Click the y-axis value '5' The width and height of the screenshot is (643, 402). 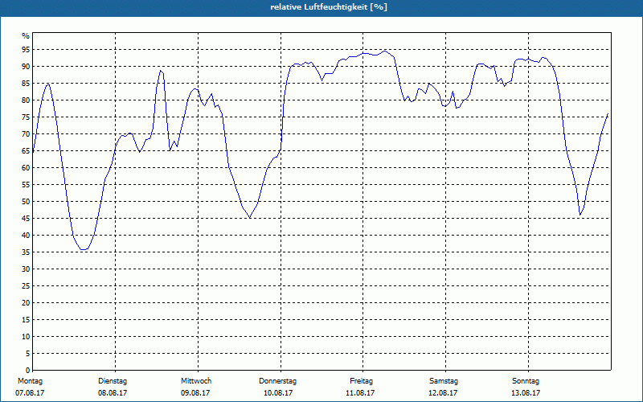tap(28, 354)
